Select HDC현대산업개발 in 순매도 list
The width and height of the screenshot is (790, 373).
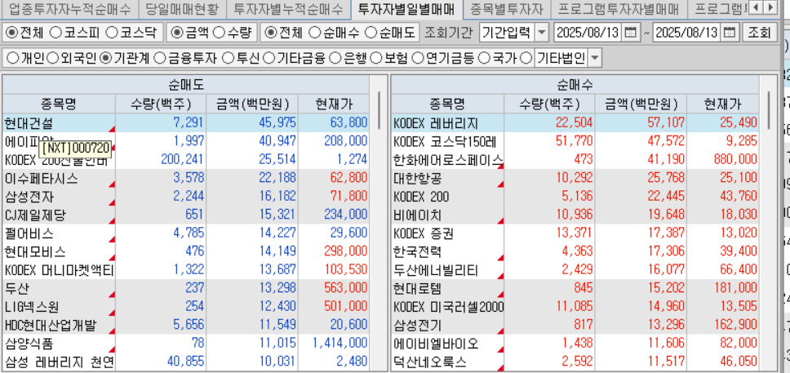186,326
